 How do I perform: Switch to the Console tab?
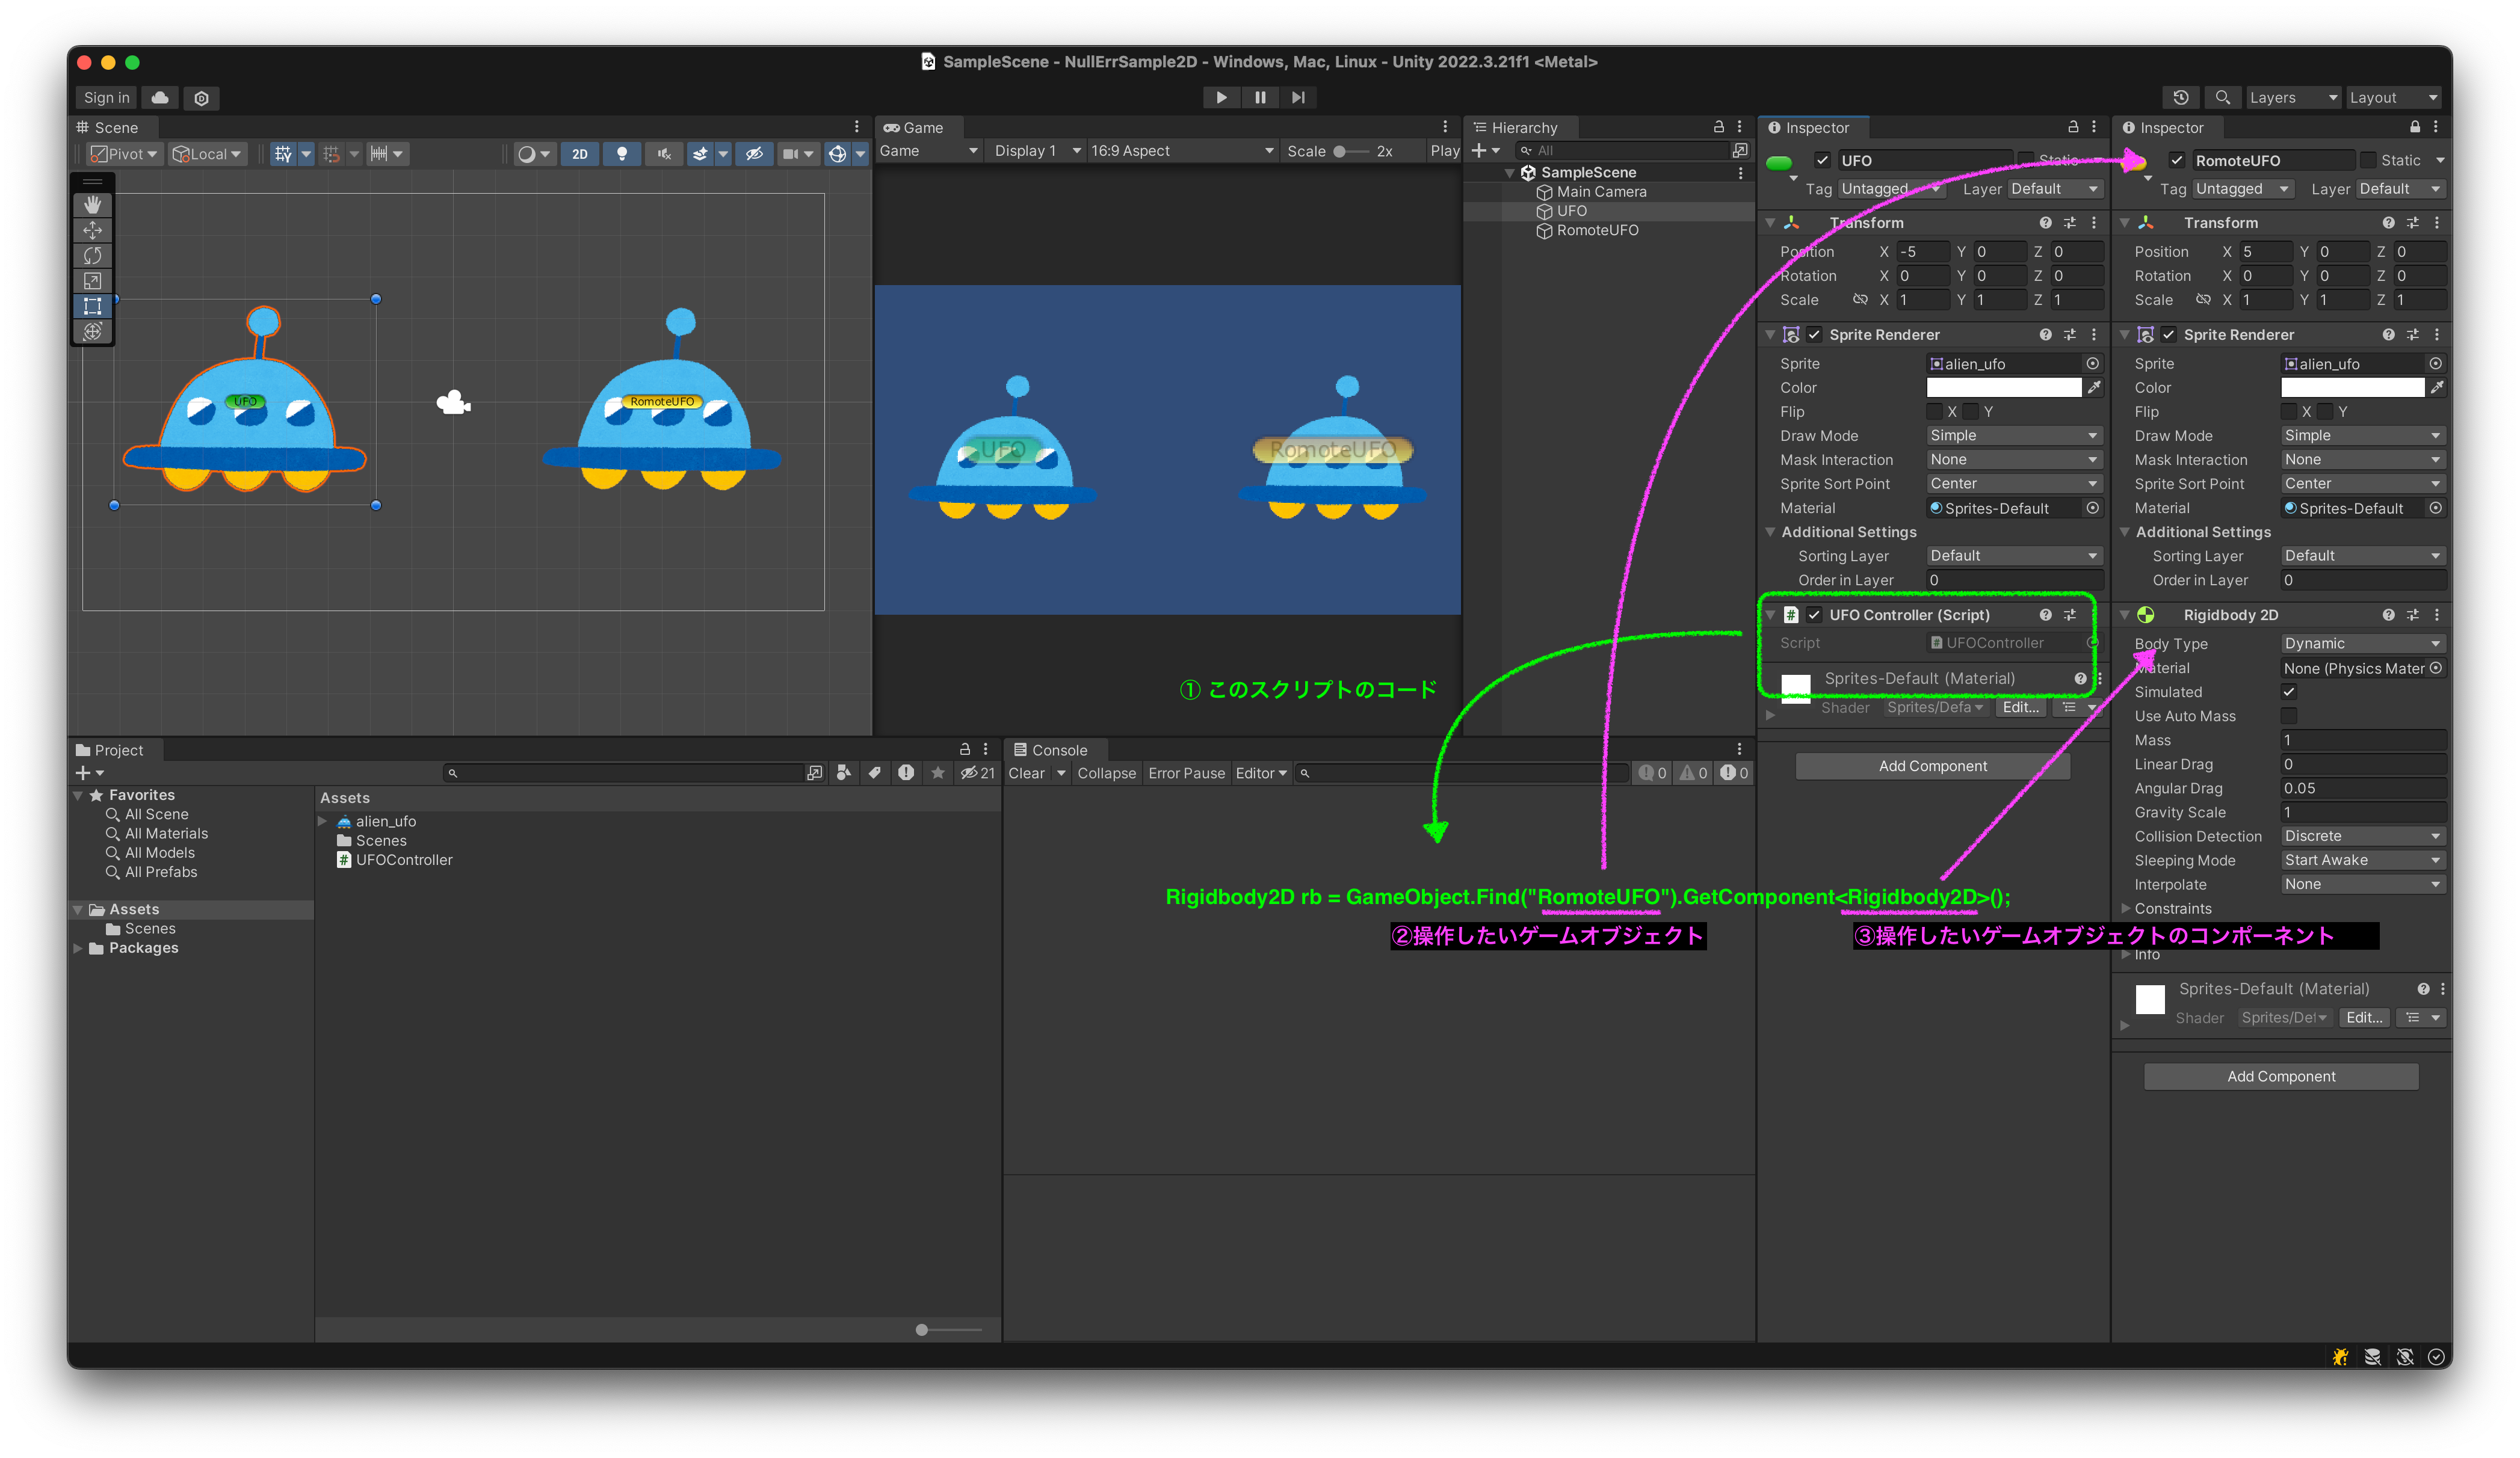(1056, 749)
